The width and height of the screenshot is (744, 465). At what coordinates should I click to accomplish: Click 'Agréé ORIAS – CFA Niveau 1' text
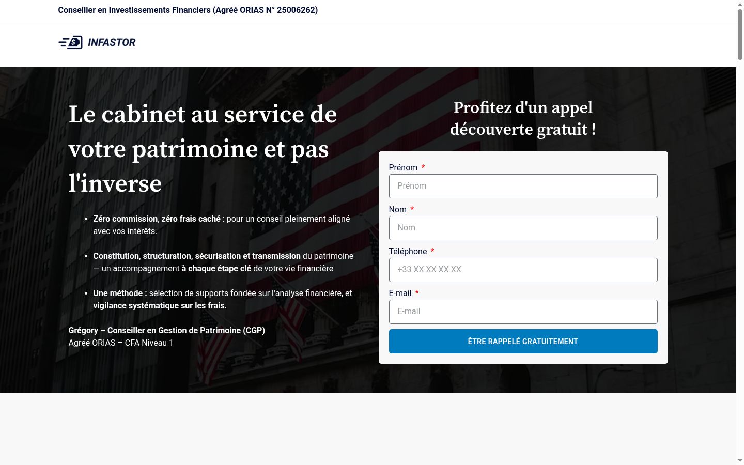[121, 343]
